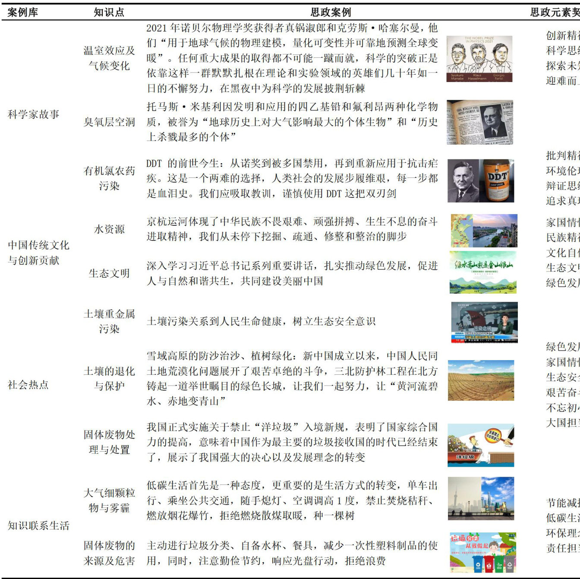
Task: Click the 水资源 knowledge point cell
Action: [x=109, y=229]
